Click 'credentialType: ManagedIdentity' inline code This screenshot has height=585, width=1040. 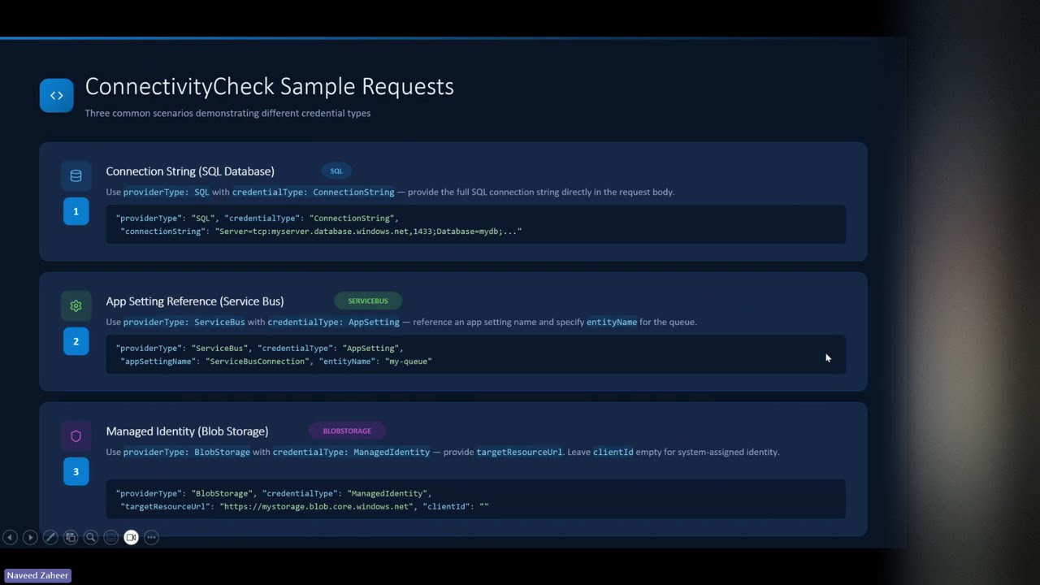click(351, 452)
